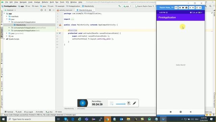Click the Make Project hammer icon
The height and width of the screenshot is (122, 216).
point(119,6)
